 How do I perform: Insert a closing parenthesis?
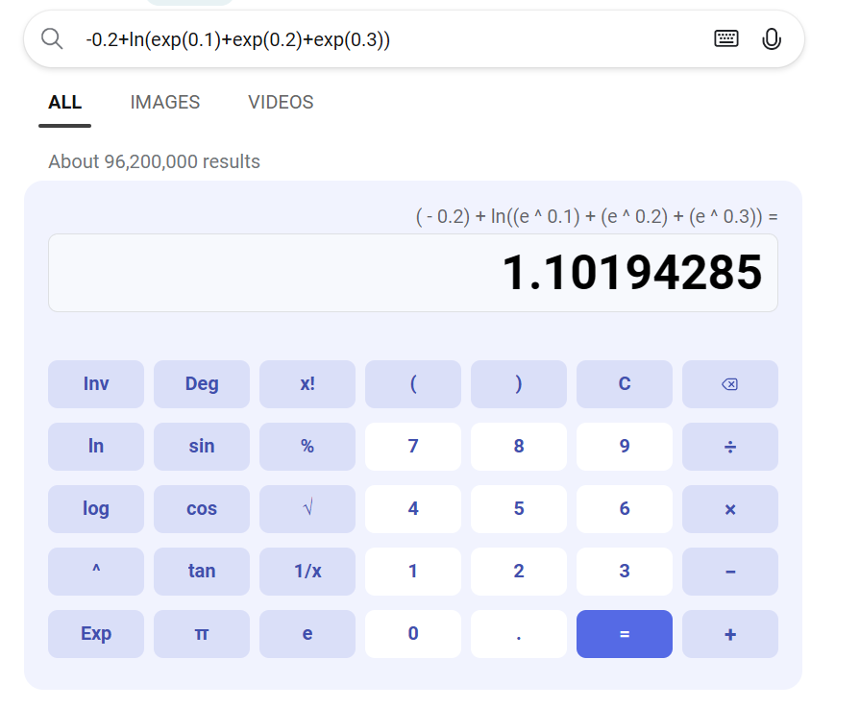click(x=518, y=384)
